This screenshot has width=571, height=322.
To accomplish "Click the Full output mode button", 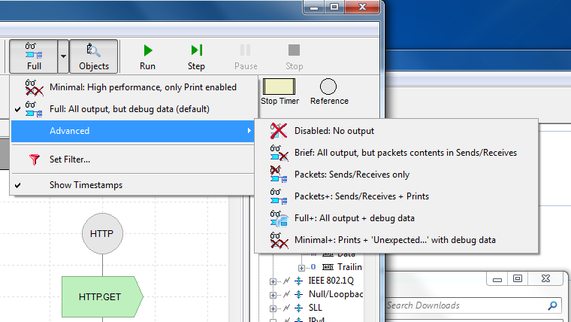I will (x=34, y=56).
